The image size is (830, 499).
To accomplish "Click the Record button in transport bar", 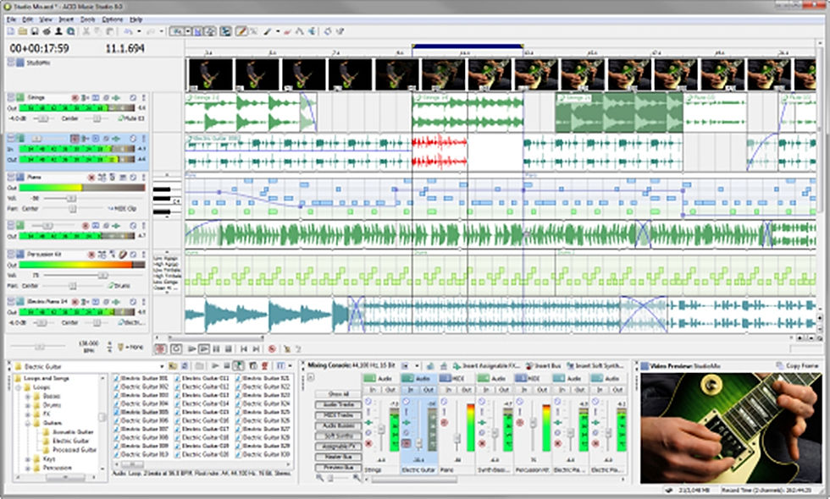I will 160,348.
